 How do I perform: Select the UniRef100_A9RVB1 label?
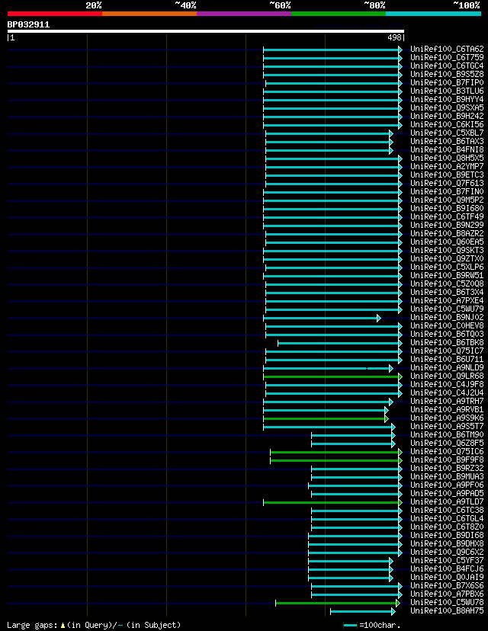[x=447, y=410]
